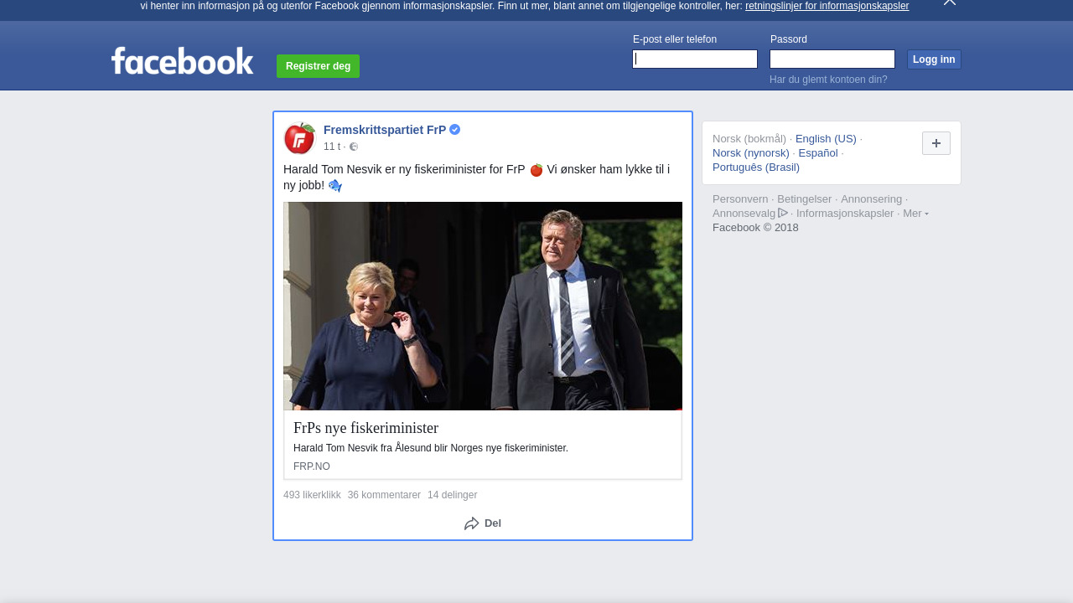Image resolution: width=1073 pixels, height=603 pixels.
Task: Click the article description about Ålesund
Action: (431, 448)
